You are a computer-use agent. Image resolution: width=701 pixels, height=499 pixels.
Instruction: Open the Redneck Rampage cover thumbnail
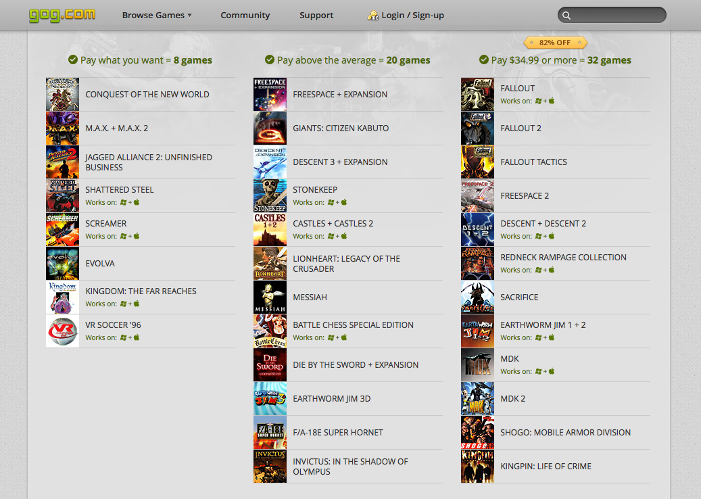tap(477, 264)
